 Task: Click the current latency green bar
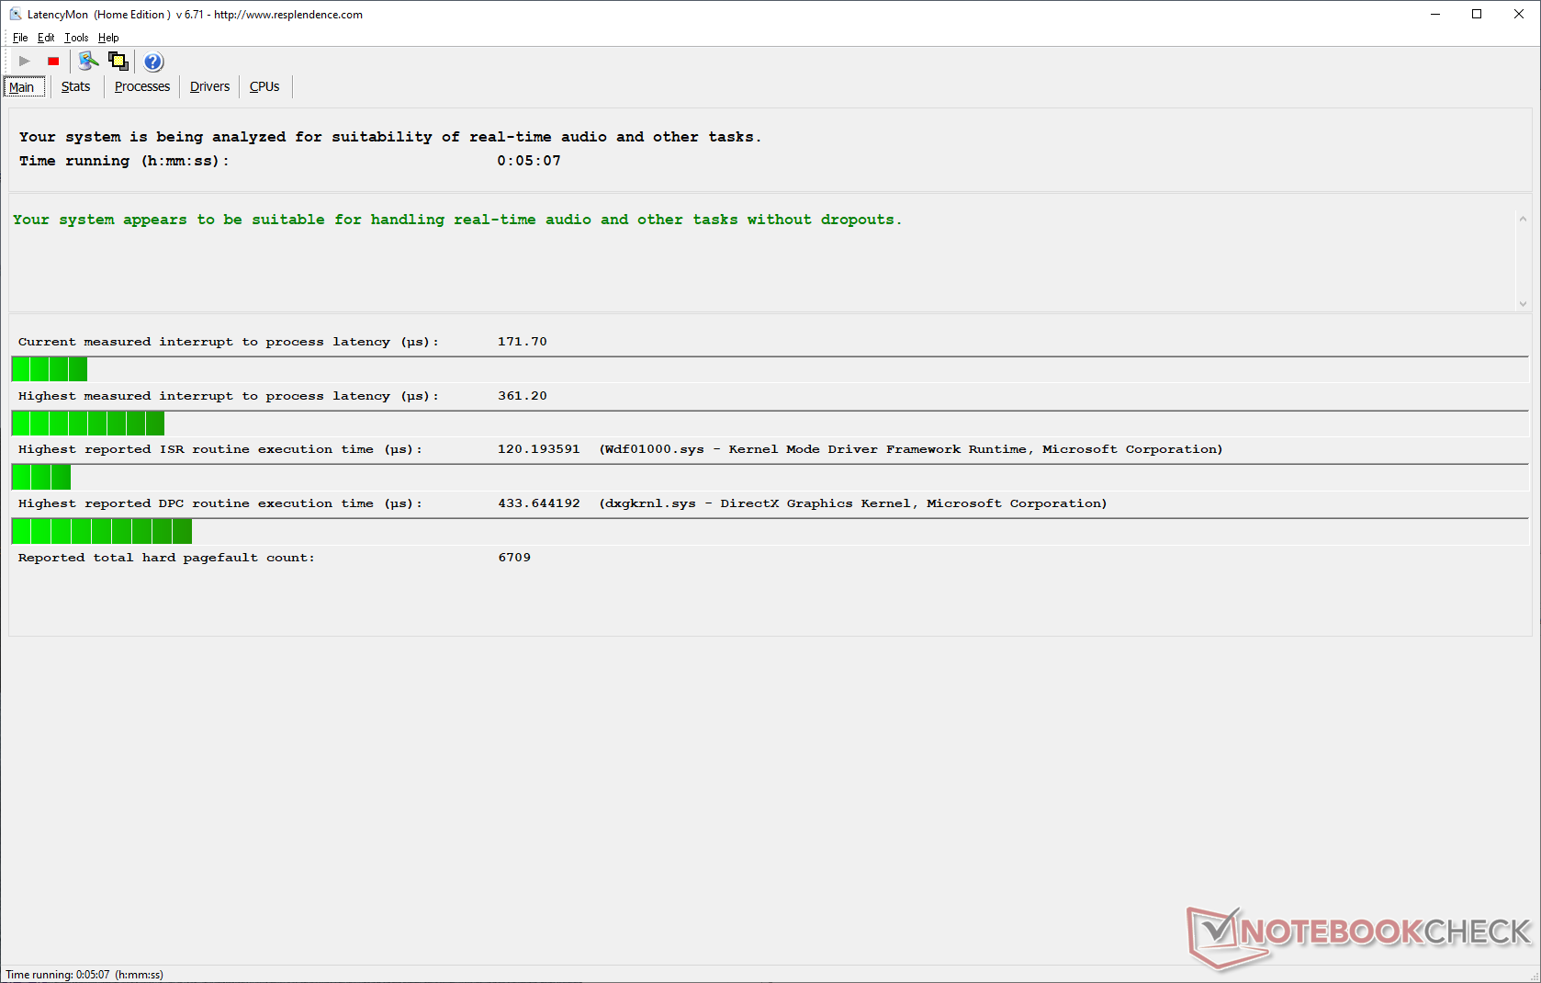[x=50, y=369]
